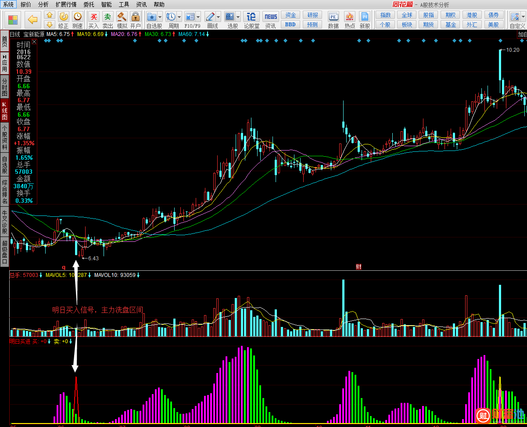The image size is (527, 427).
Task: Switch to the 分时图 sidebar tab
Action: point(4,87)
